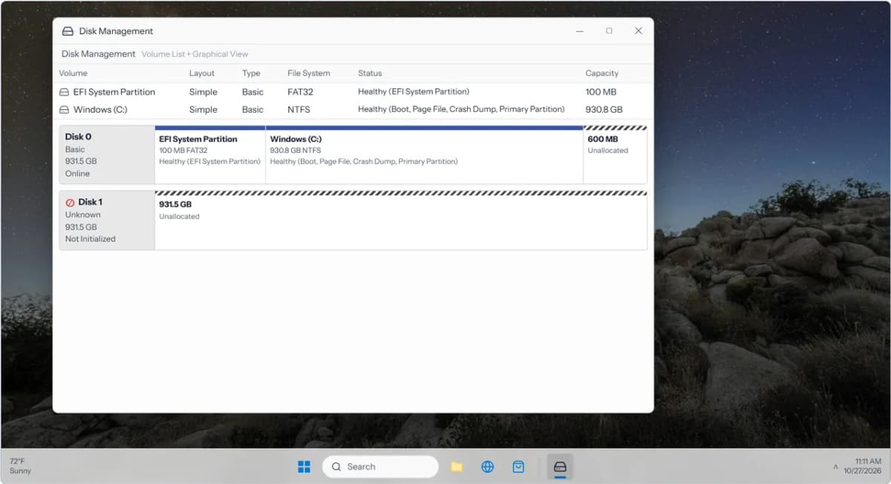Click Healthy (EFI System Partition) status in list
The height and width of the screenshot is (484, 891).
(x=414, y=92)
